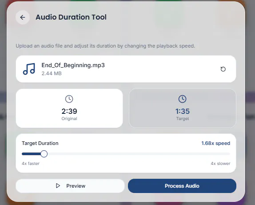255x205 pixels.
Task: Select the Target 1:35 duration card
Action: tap(182, 108)
